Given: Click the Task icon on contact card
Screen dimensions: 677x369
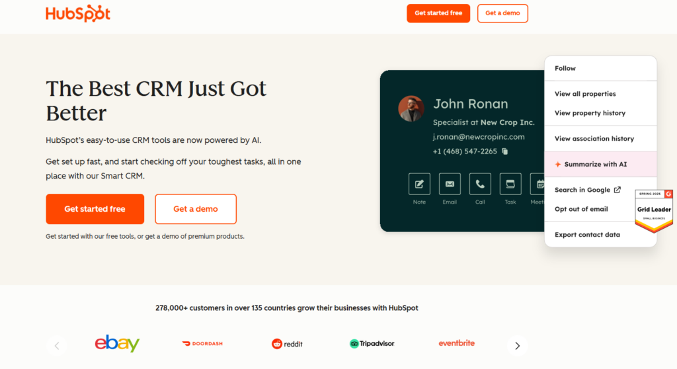Looking at the screenshot, I should [x=510, y=184].
